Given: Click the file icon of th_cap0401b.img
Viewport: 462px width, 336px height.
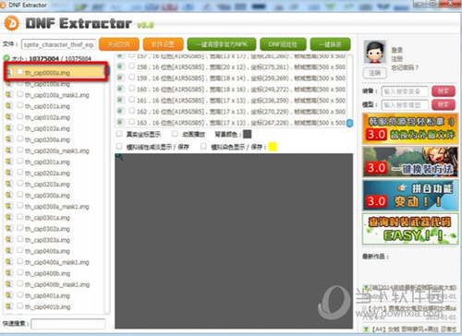Looking at the screenshot, I should point(8,306).
